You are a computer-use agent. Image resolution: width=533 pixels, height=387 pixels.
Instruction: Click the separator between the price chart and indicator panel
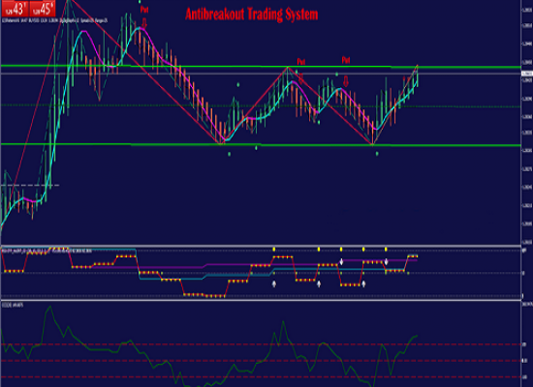click(261, 246)
